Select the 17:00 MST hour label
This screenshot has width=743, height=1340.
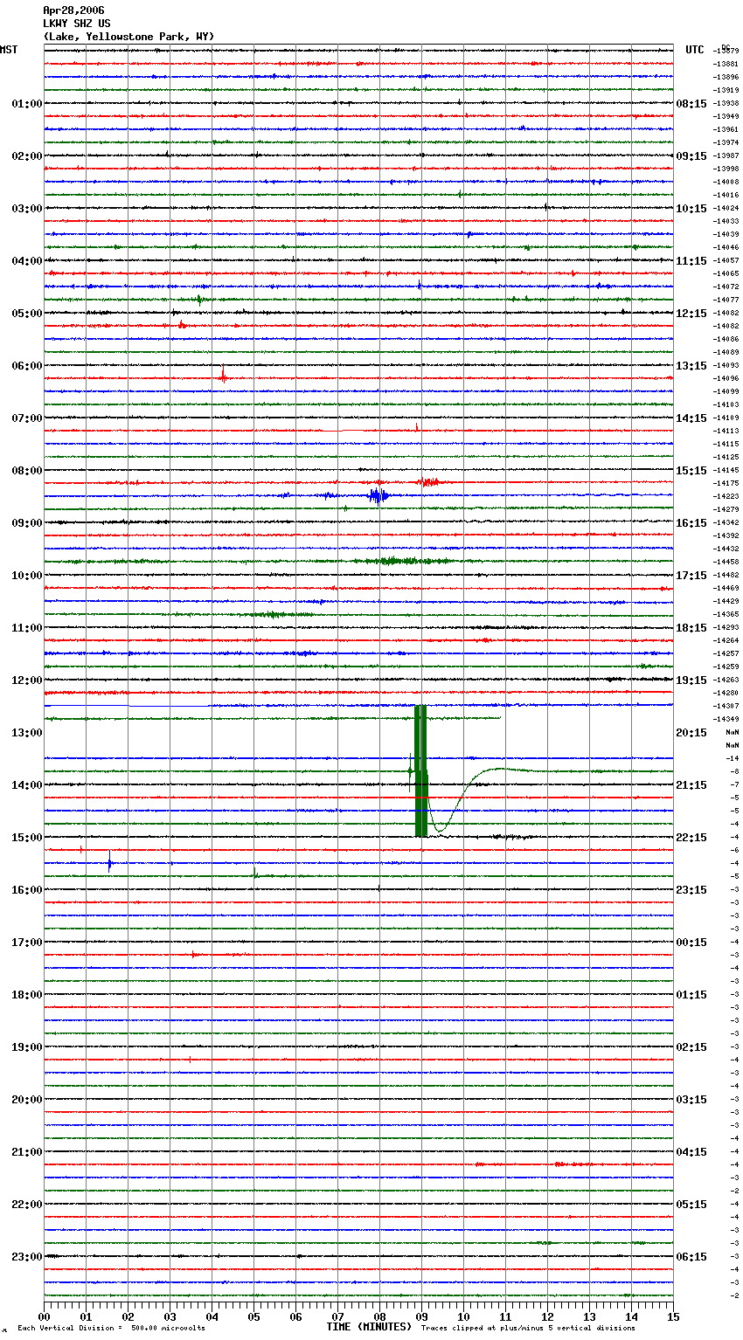click(27, 943)
